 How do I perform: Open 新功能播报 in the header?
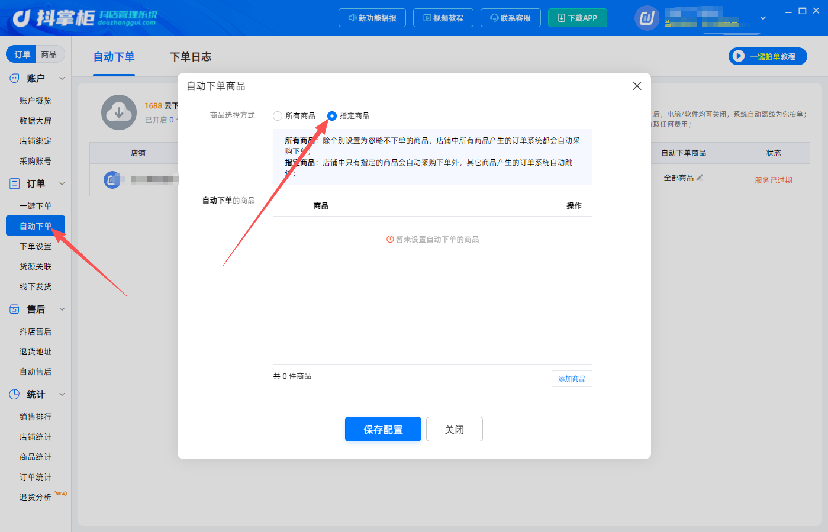click(372, 18)
